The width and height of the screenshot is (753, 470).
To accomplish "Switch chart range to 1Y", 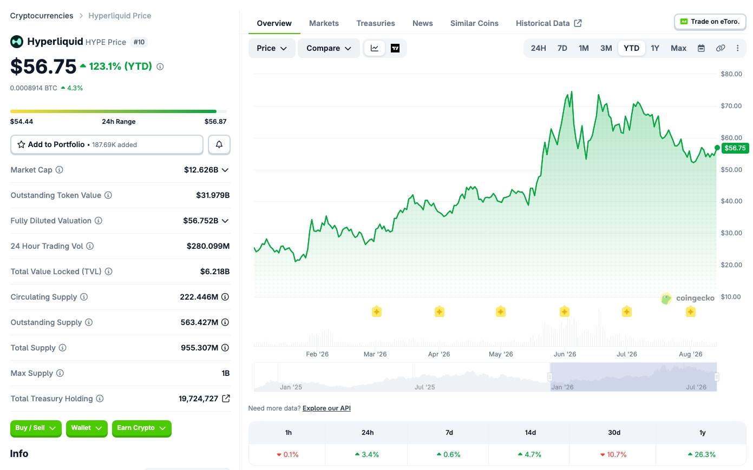I will click(655, 48).
